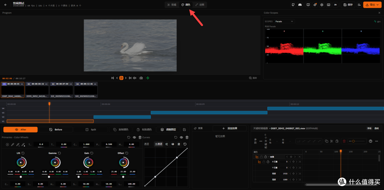Click the save grade floppy icon
This screenshot has height=190, width=384.
(184, 130)
